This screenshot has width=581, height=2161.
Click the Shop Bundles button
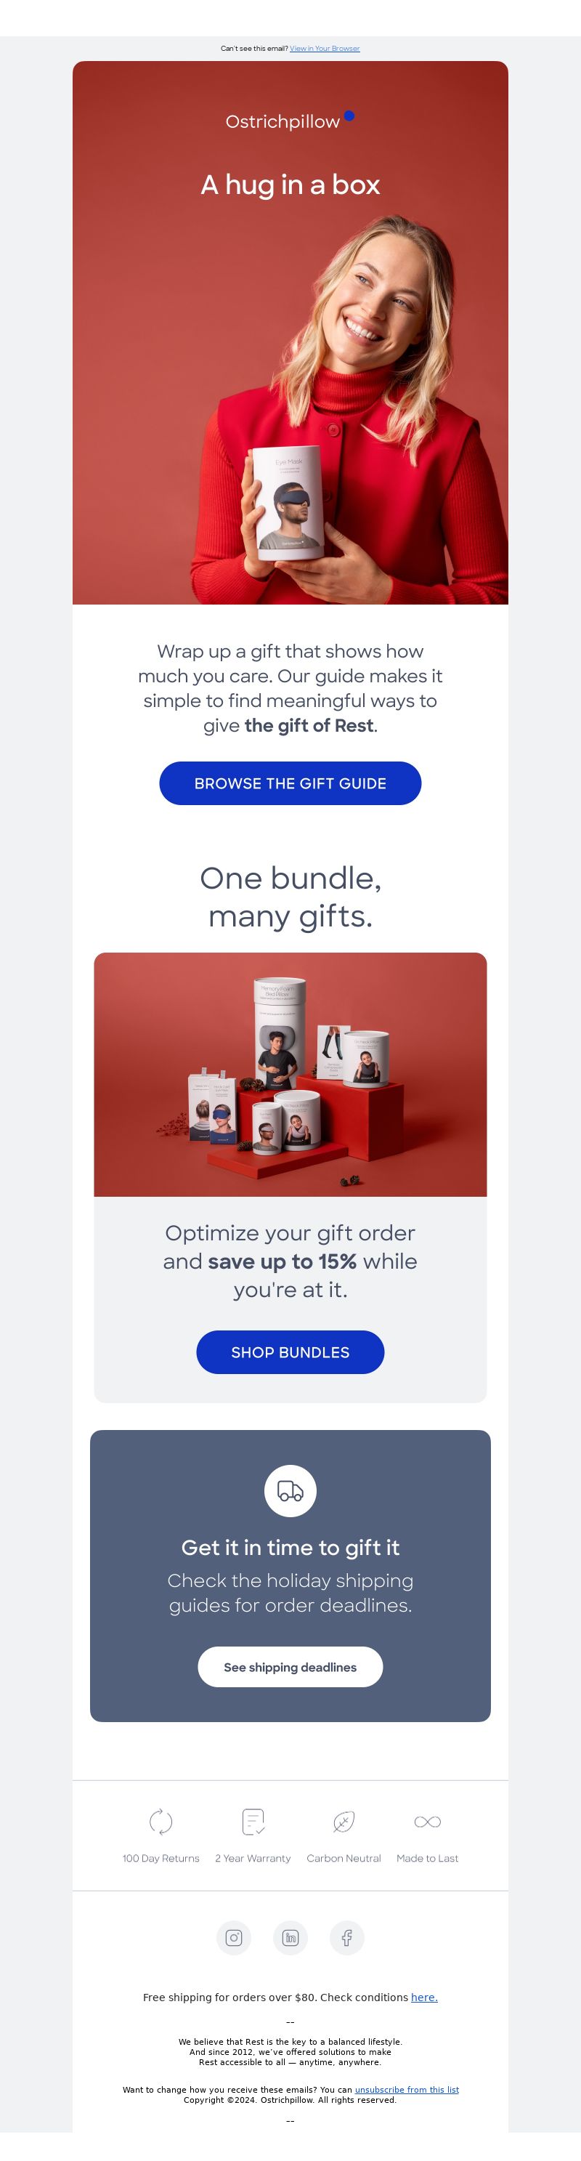click(290, 1352)
